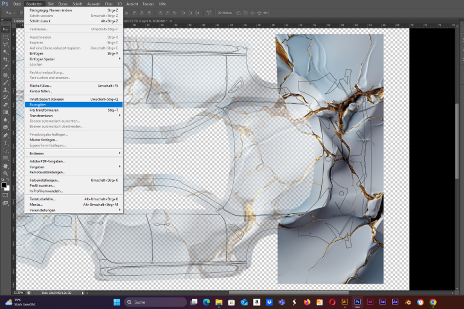
Task: Click the Windows taskbar search box
Action: pos(155,302)
